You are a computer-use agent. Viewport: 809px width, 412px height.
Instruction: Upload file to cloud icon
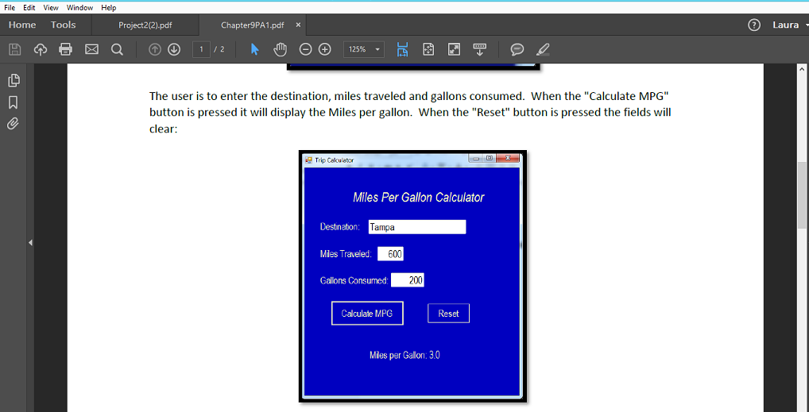click(41, 49)
